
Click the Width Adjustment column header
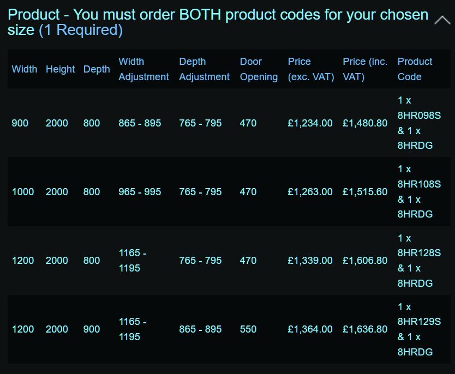[x=143, y=69]
